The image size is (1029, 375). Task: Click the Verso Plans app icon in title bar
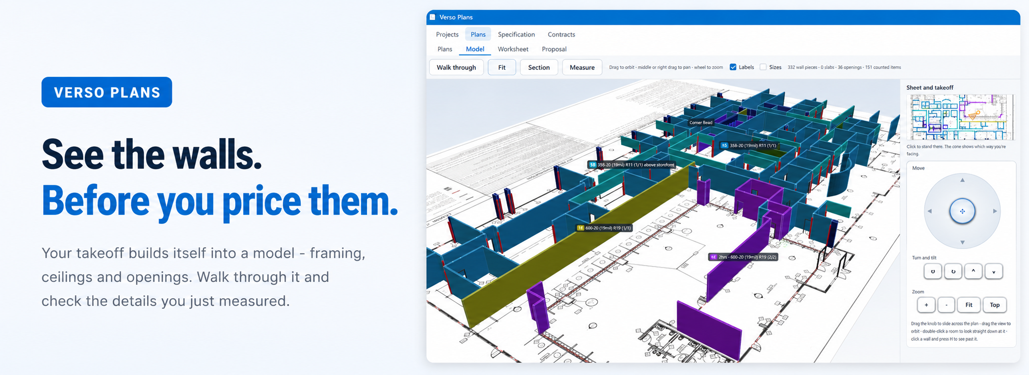(433, 17)
